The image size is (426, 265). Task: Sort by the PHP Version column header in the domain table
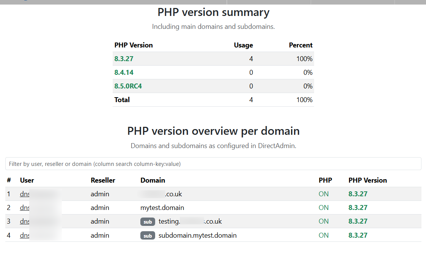click(x=368, y=180)
